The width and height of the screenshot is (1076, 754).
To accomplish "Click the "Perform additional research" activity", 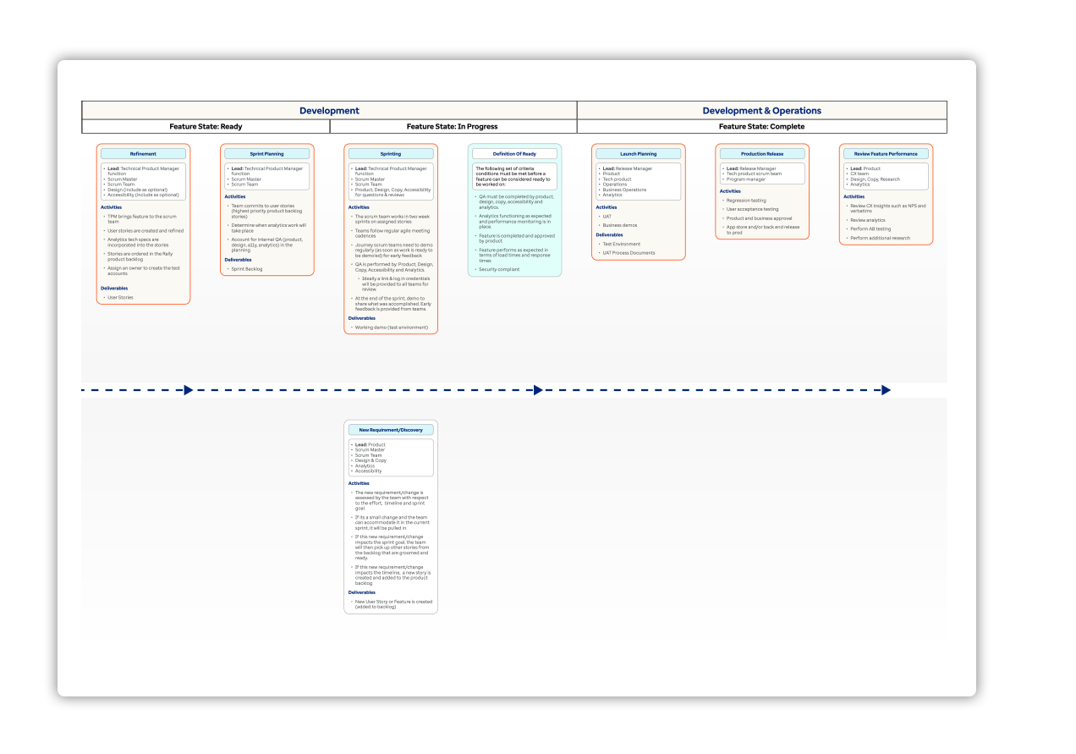I will pos(881,238).
